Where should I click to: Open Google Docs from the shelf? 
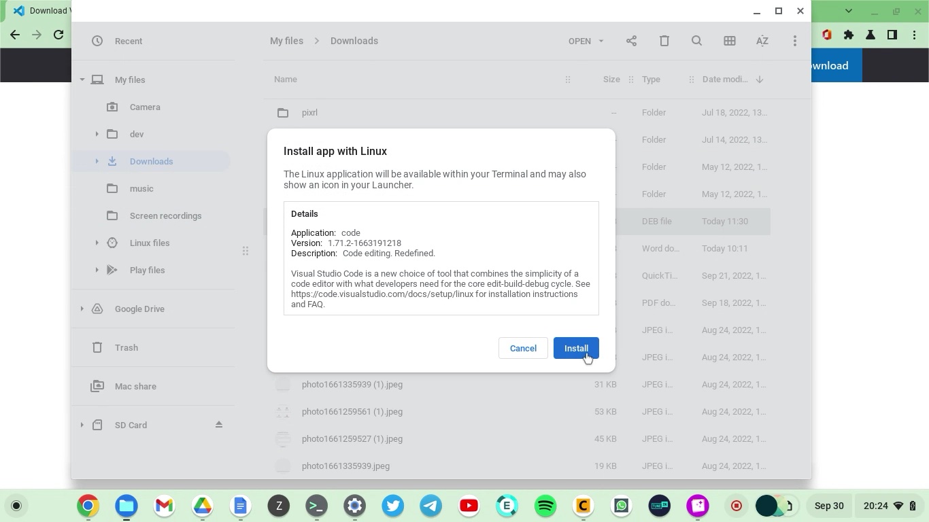pyautogui.click(x=240, y=506)
